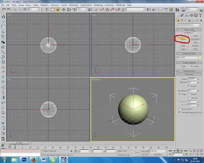The height and width of the screenshot is (163, 204).
Task: Click the Undo arrow in main toolbar
Action: [x=4, y=10]
